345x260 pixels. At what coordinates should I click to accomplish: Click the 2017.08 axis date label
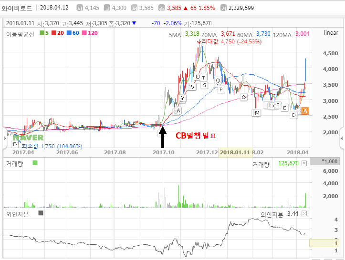click(115, 152)
